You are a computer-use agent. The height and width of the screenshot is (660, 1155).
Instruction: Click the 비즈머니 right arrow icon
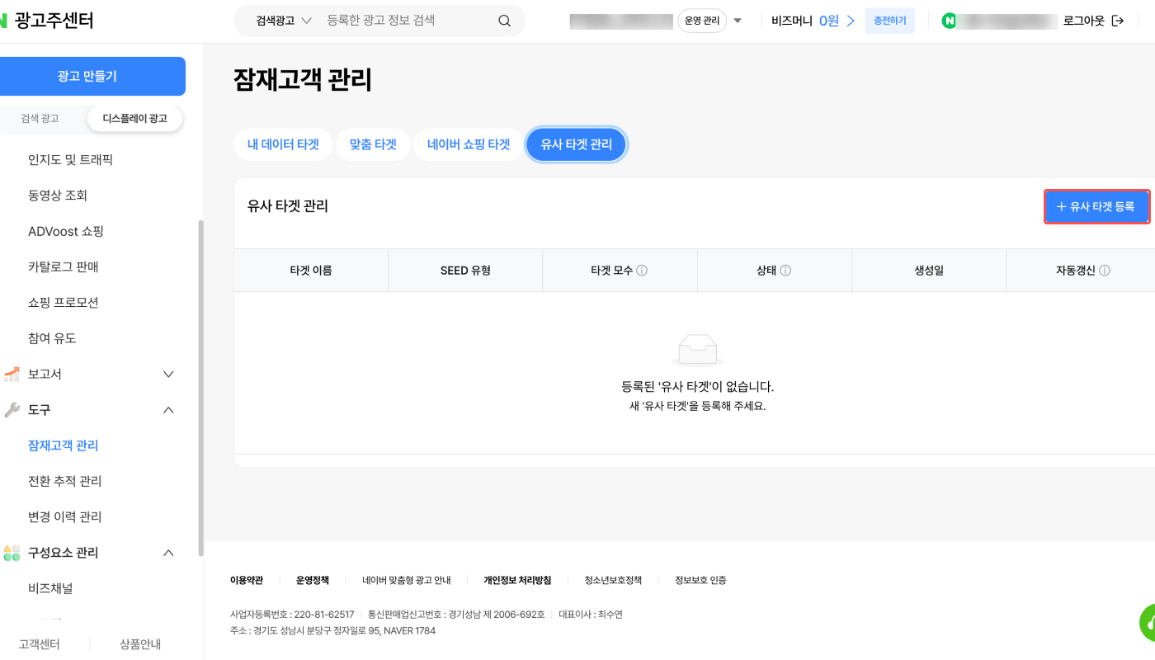(851, 21)
